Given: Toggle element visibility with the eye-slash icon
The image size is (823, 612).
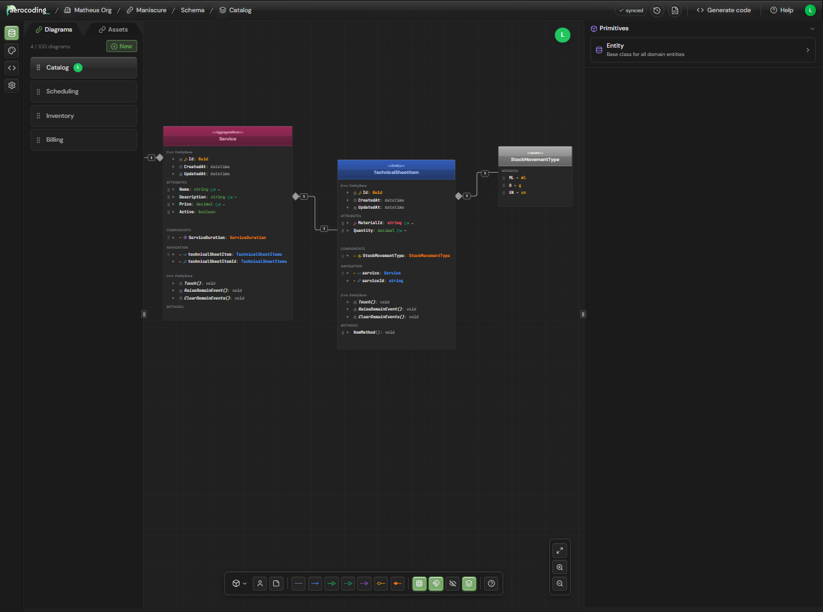Looking at the screenshot, I should [452, 584].
